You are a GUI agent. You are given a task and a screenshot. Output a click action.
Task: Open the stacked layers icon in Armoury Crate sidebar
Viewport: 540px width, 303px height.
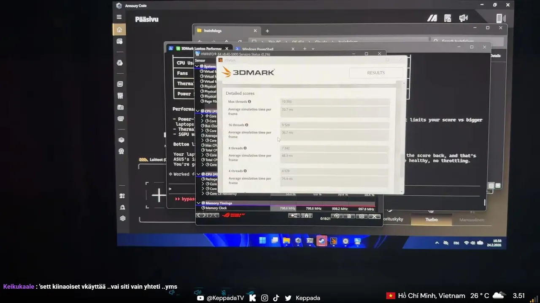coord(121,140)
